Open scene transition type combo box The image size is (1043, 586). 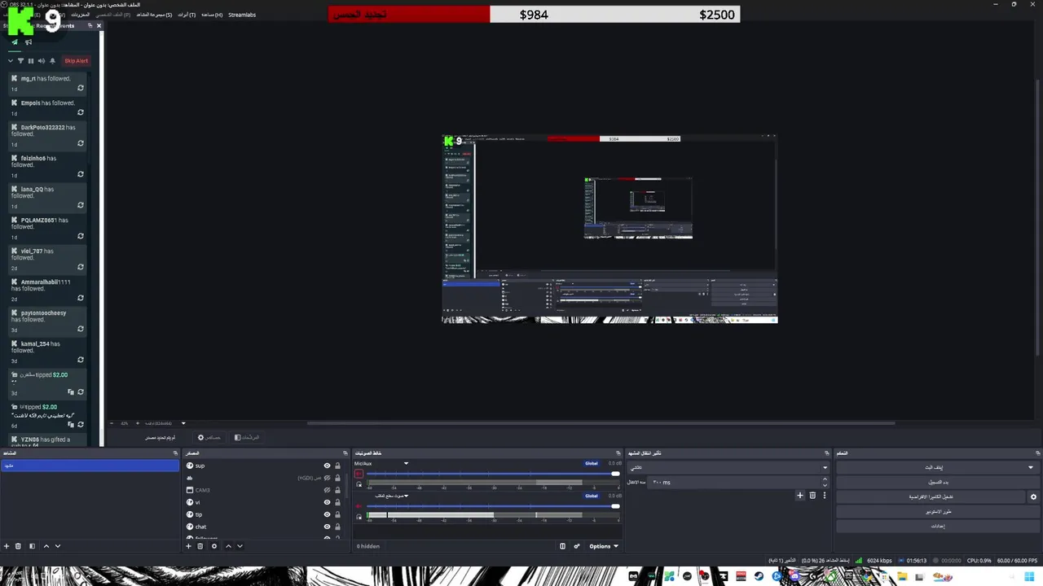[728, 467]
